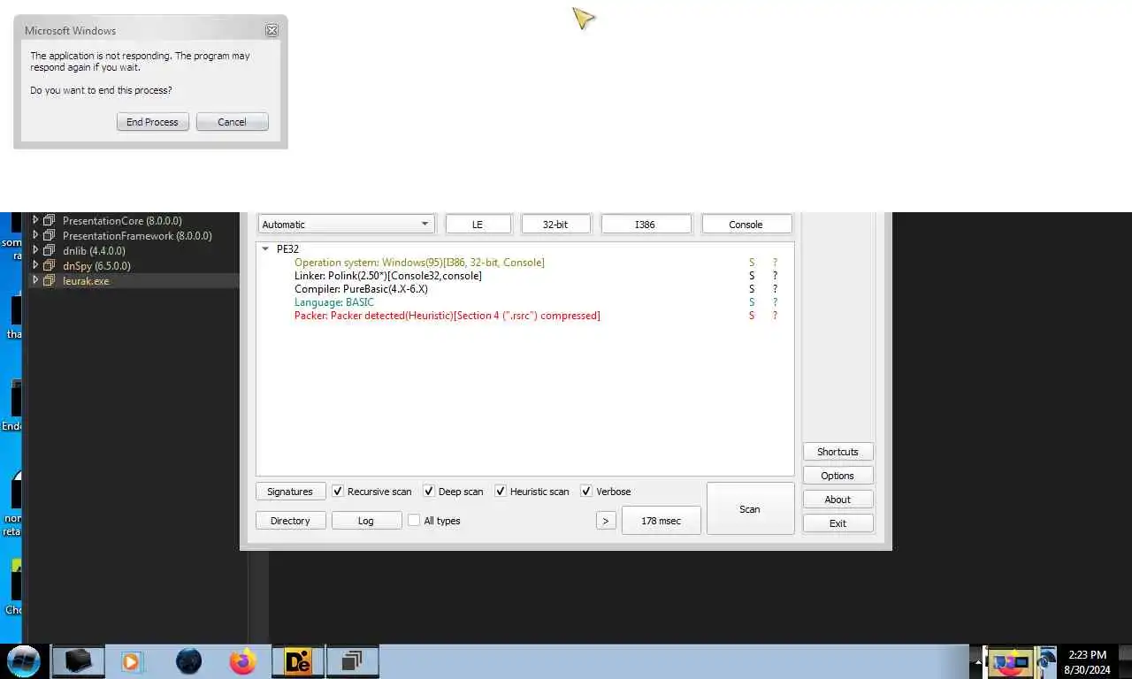Toggle the Verbose checkbox
The image size is (1132, 679).
tap(586, 491)
